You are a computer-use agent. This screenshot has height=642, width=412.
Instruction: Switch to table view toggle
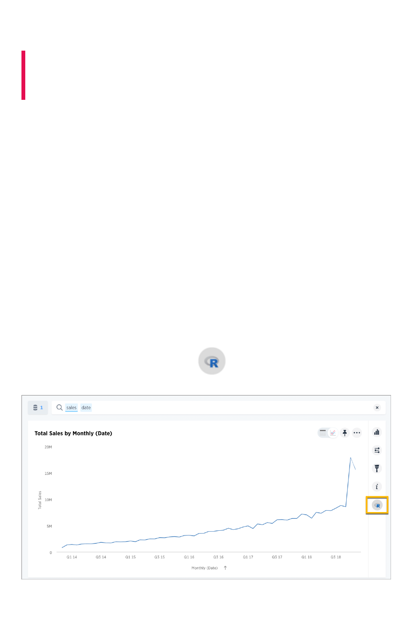(x=323, y=433)
